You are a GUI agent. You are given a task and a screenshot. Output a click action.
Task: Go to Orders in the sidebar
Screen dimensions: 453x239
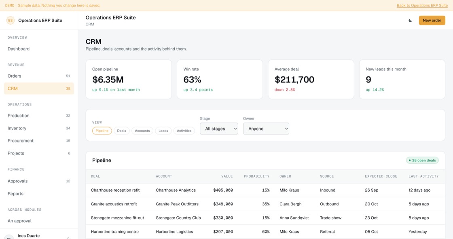coord(39,76)
